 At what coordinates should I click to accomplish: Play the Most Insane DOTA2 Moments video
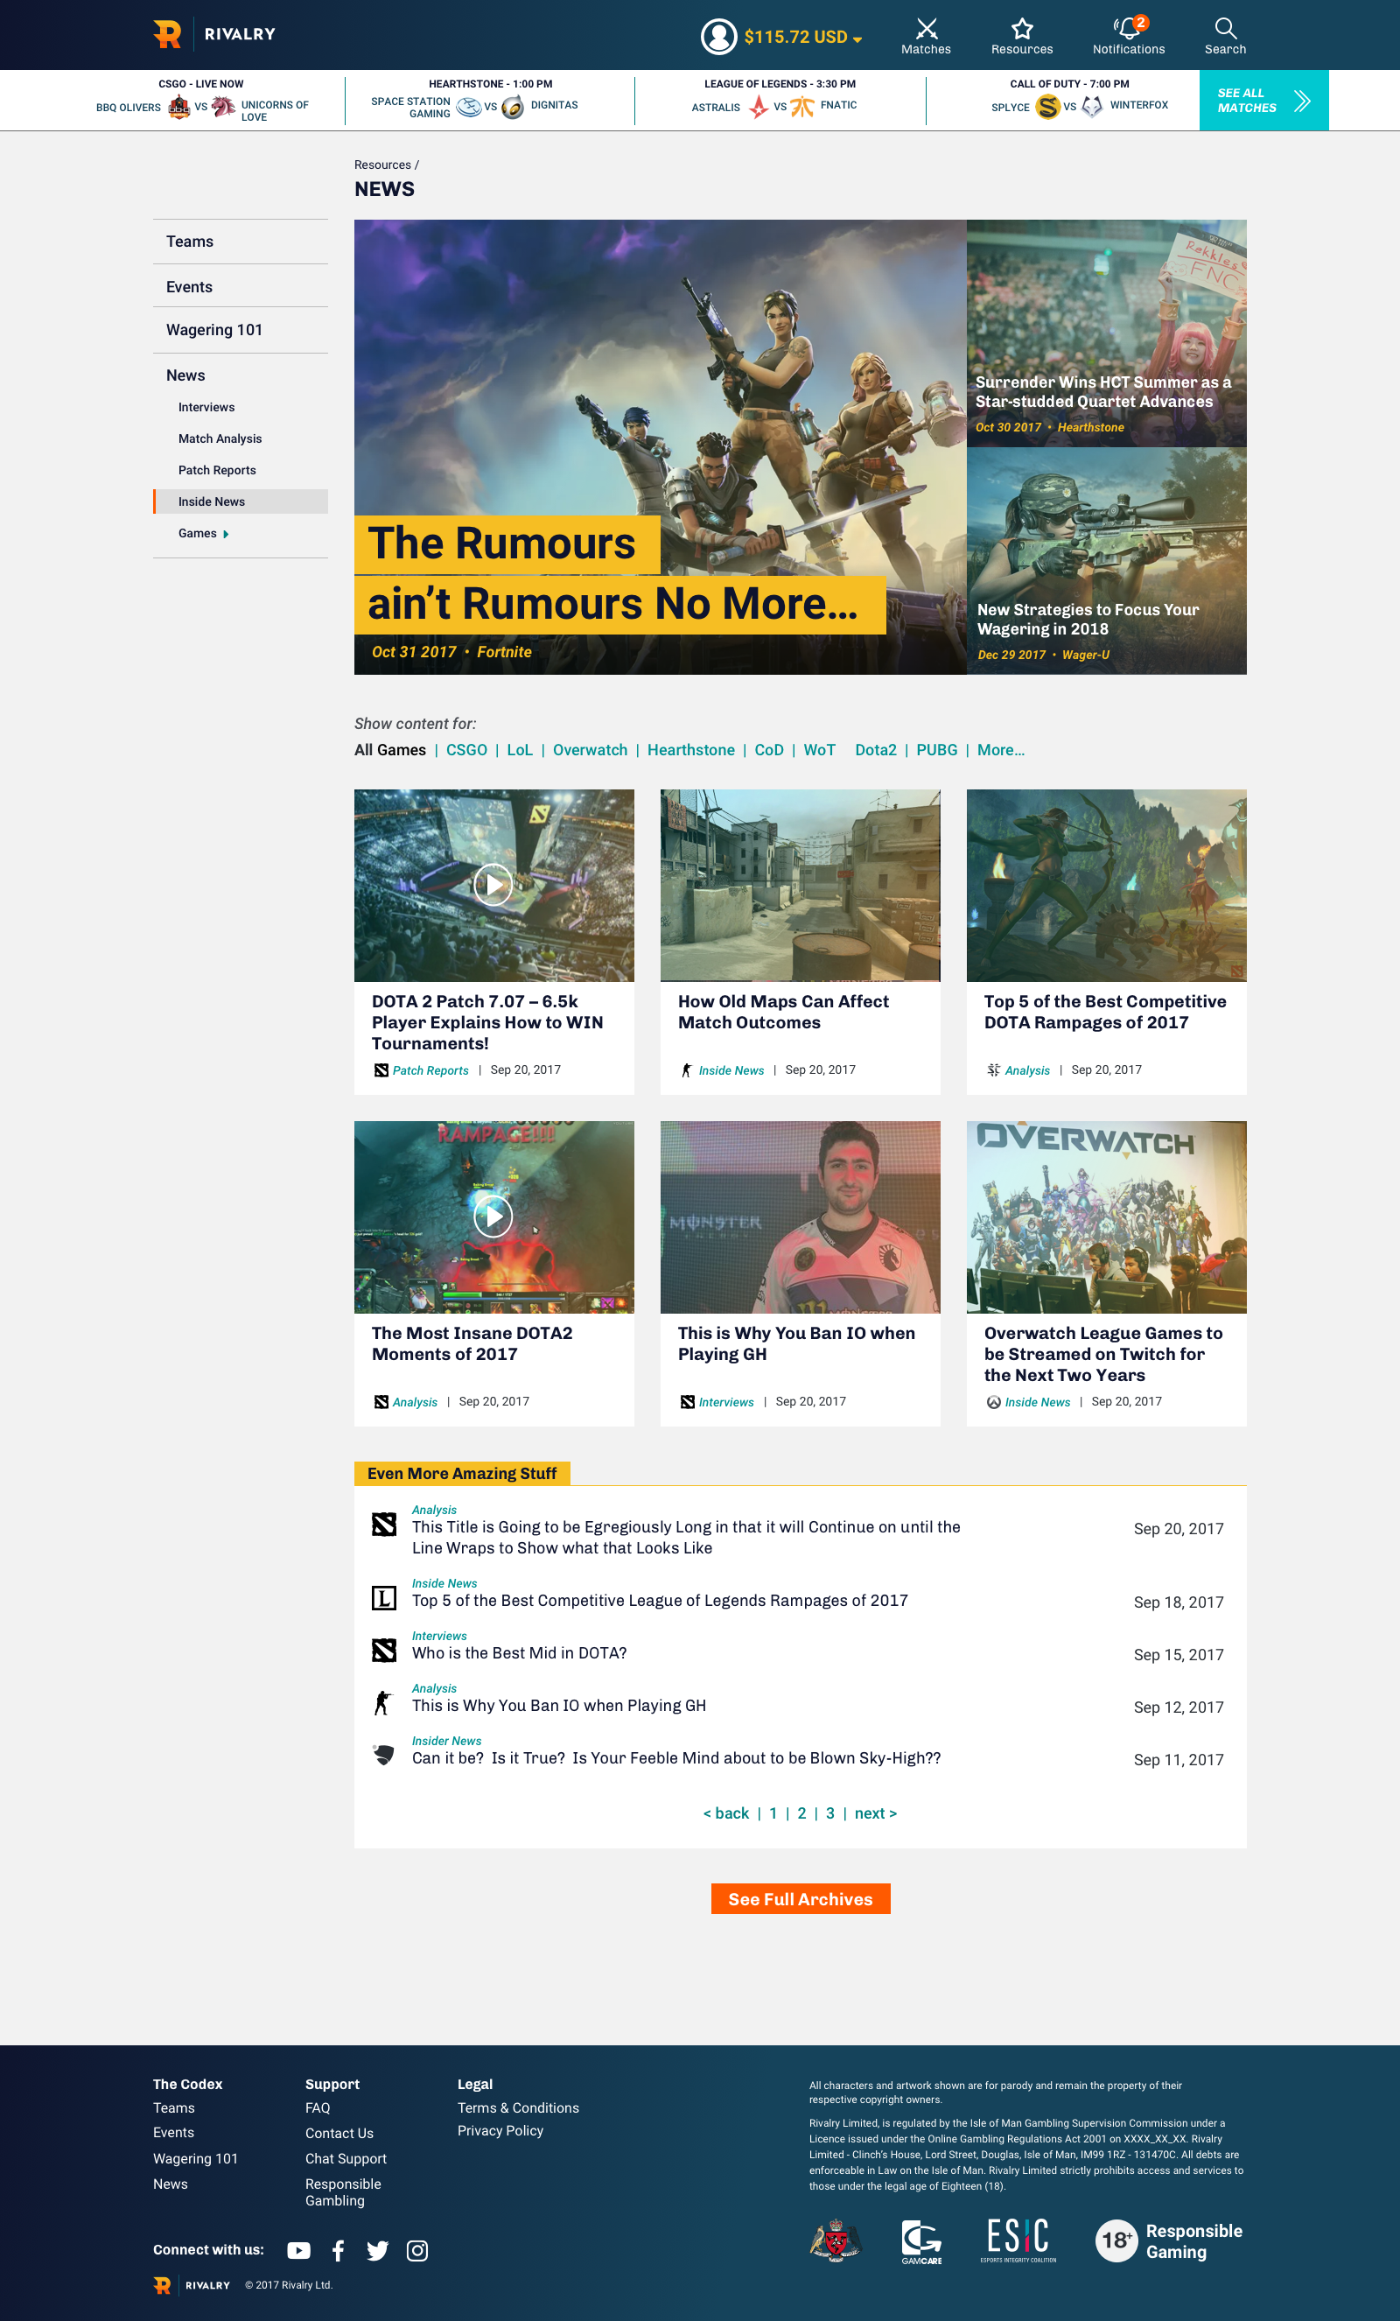point(493,1217)
